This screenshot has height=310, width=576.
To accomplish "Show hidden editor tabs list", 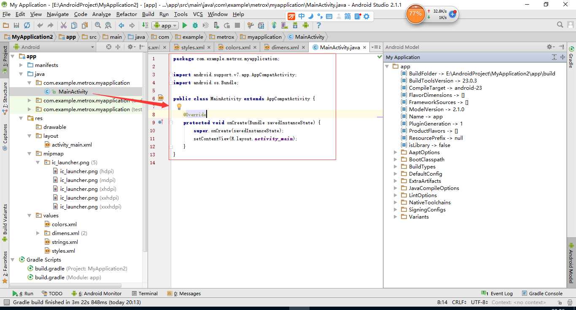I will 377,47.
